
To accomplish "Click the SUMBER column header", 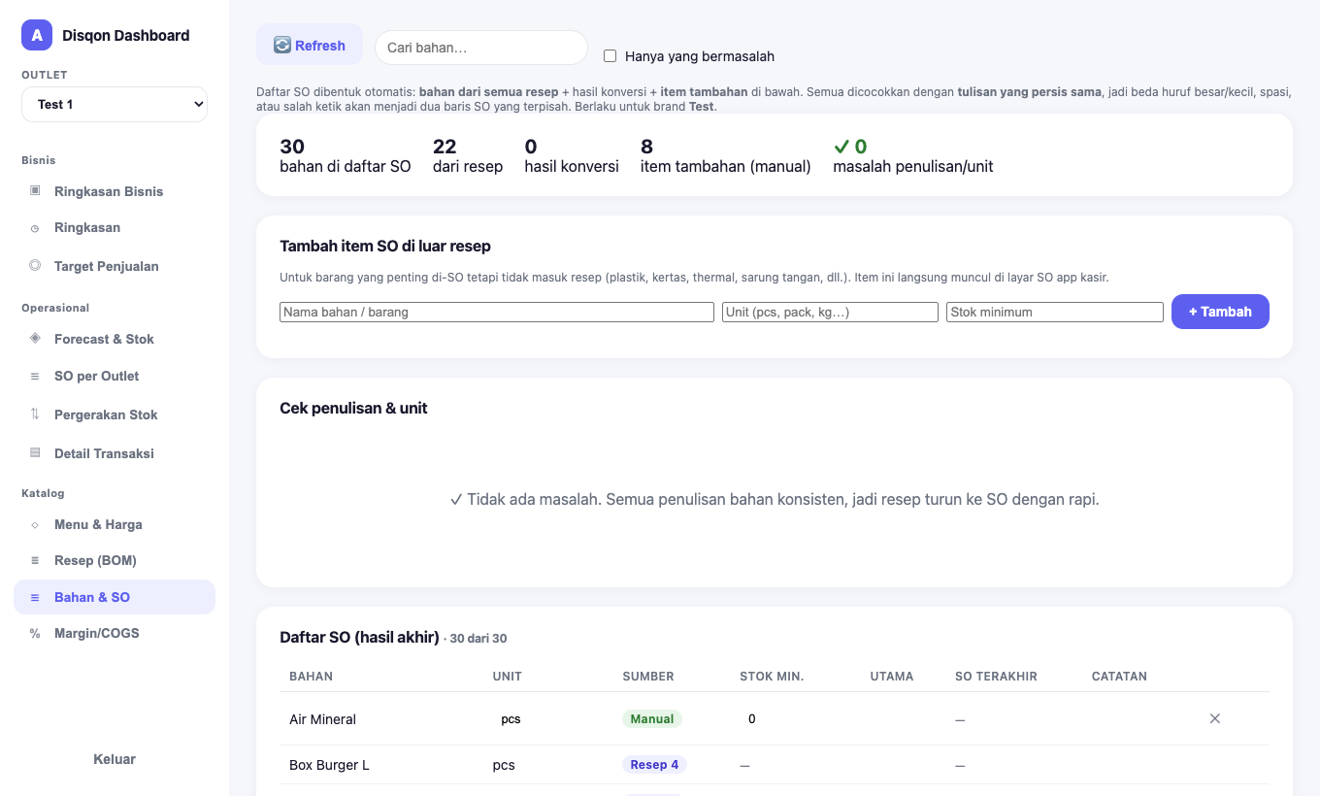I will [x=648, y=677].
